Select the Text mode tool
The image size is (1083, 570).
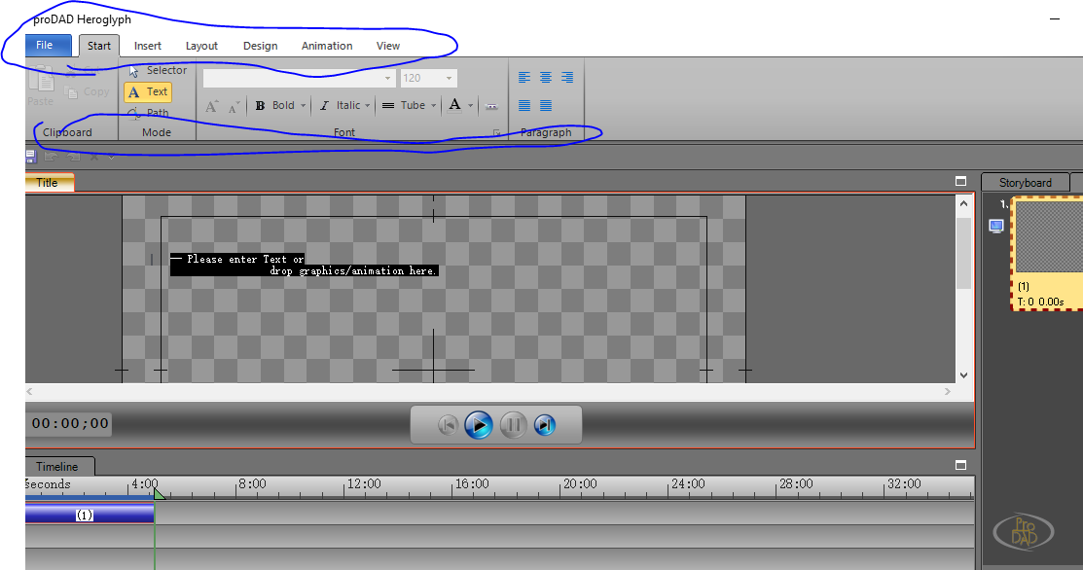click(x=148, y=92)
